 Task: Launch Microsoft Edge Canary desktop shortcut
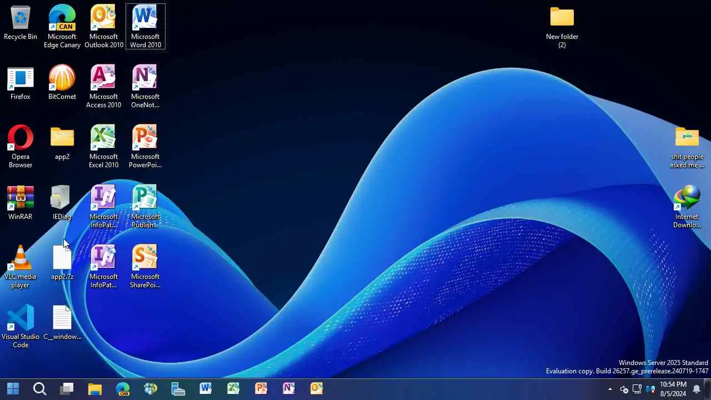coord(62,26)
